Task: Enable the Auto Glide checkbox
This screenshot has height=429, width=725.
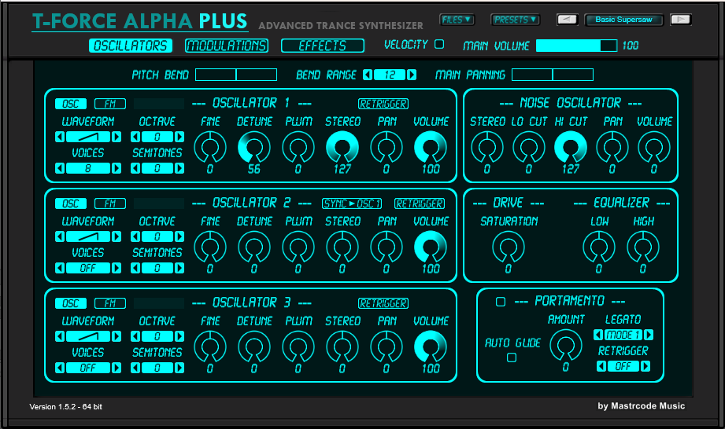Action: 512,357
